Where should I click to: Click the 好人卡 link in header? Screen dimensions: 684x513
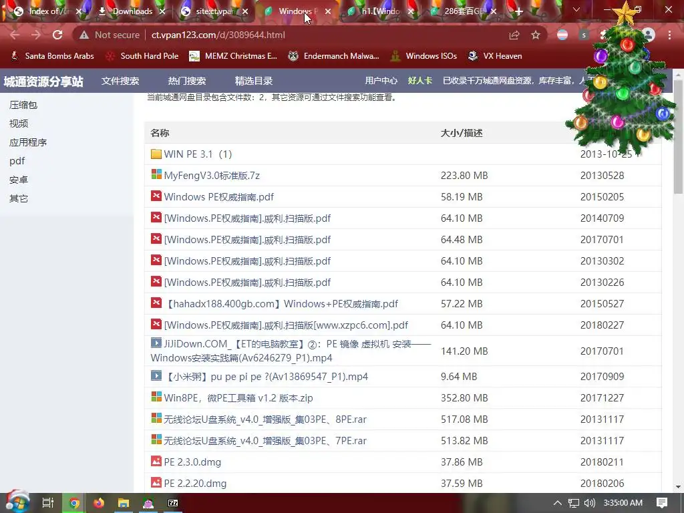419,81
